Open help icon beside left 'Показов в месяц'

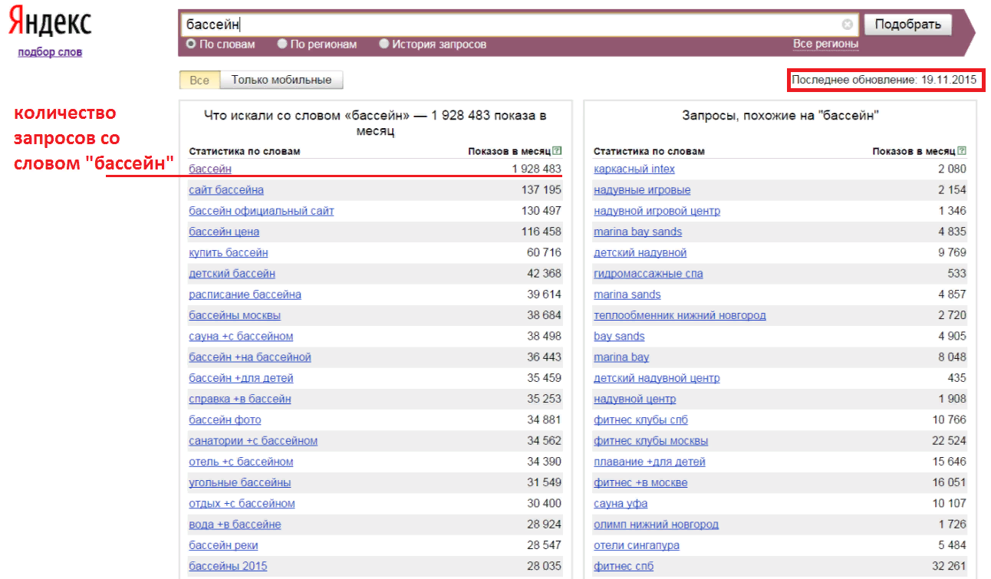pyautogui.click(x=558, y=151)
